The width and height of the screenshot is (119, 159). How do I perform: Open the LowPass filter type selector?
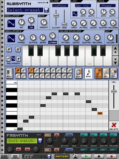click(60, 6)
